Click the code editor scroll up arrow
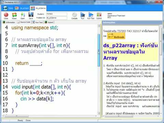The image size is (164, 123). point(99,26)
